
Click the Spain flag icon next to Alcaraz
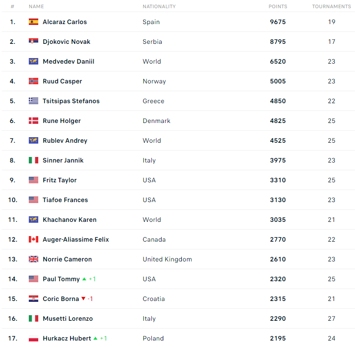[x=34, y=22]
